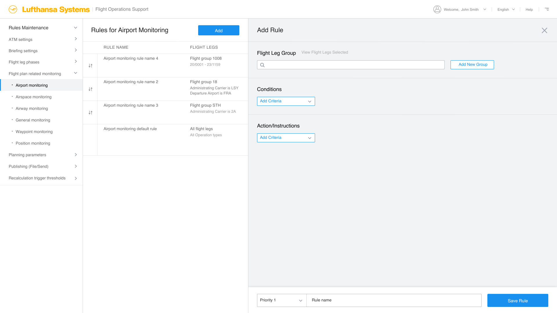Screen dimensions: 557x313
Task: Reorder rule name 4 using sort arrows
Action: pos(91,66)
